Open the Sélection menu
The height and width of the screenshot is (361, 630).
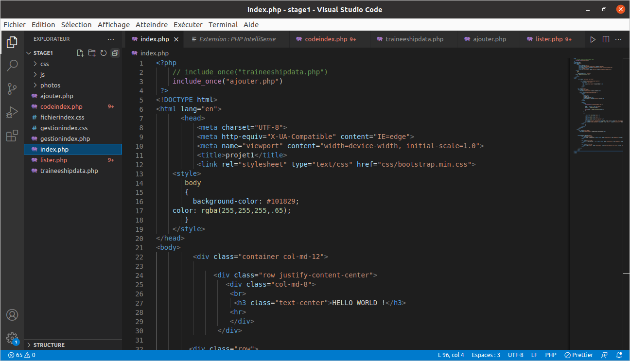coord(76,25)
